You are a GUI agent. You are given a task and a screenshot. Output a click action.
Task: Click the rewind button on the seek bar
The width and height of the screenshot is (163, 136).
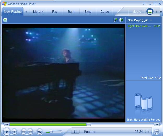pos(7,124)
